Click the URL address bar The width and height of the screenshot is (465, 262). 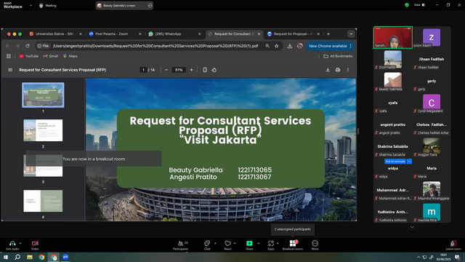pyautogui.click(x=155, y=46)
